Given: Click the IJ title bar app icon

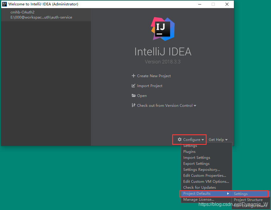Looking at the screenshot, I should coord(4,4).
